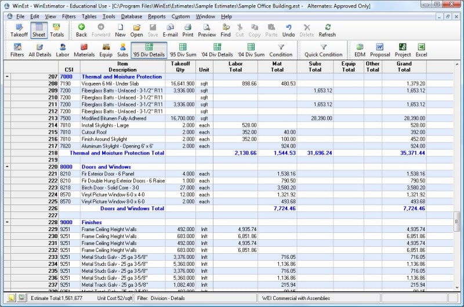The width and height of the screenshot is (464, 307).
Task: Send the estimate by E-mail
Action: 170,31
